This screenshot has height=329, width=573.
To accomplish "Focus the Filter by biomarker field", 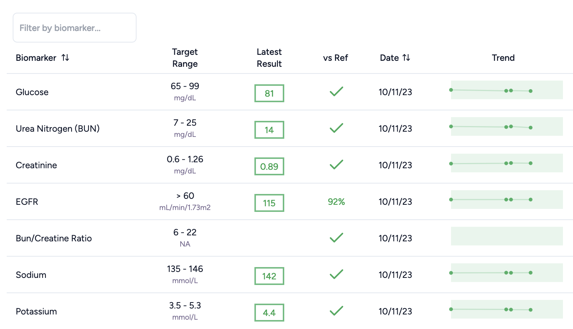I will coord(75,28).
